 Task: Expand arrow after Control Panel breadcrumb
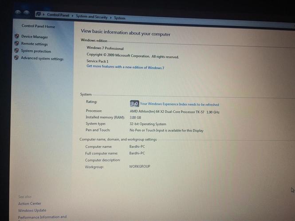[x=72, y=16]
